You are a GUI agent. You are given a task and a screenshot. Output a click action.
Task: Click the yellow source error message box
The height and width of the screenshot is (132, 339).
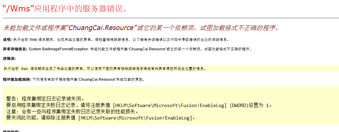[171, 69]
